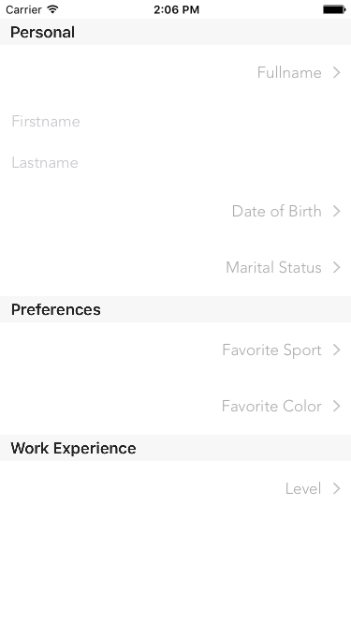The height and width of the screenshot is (625, 351).
Task: Choose the Favorite Sport row
Action: 176,350
